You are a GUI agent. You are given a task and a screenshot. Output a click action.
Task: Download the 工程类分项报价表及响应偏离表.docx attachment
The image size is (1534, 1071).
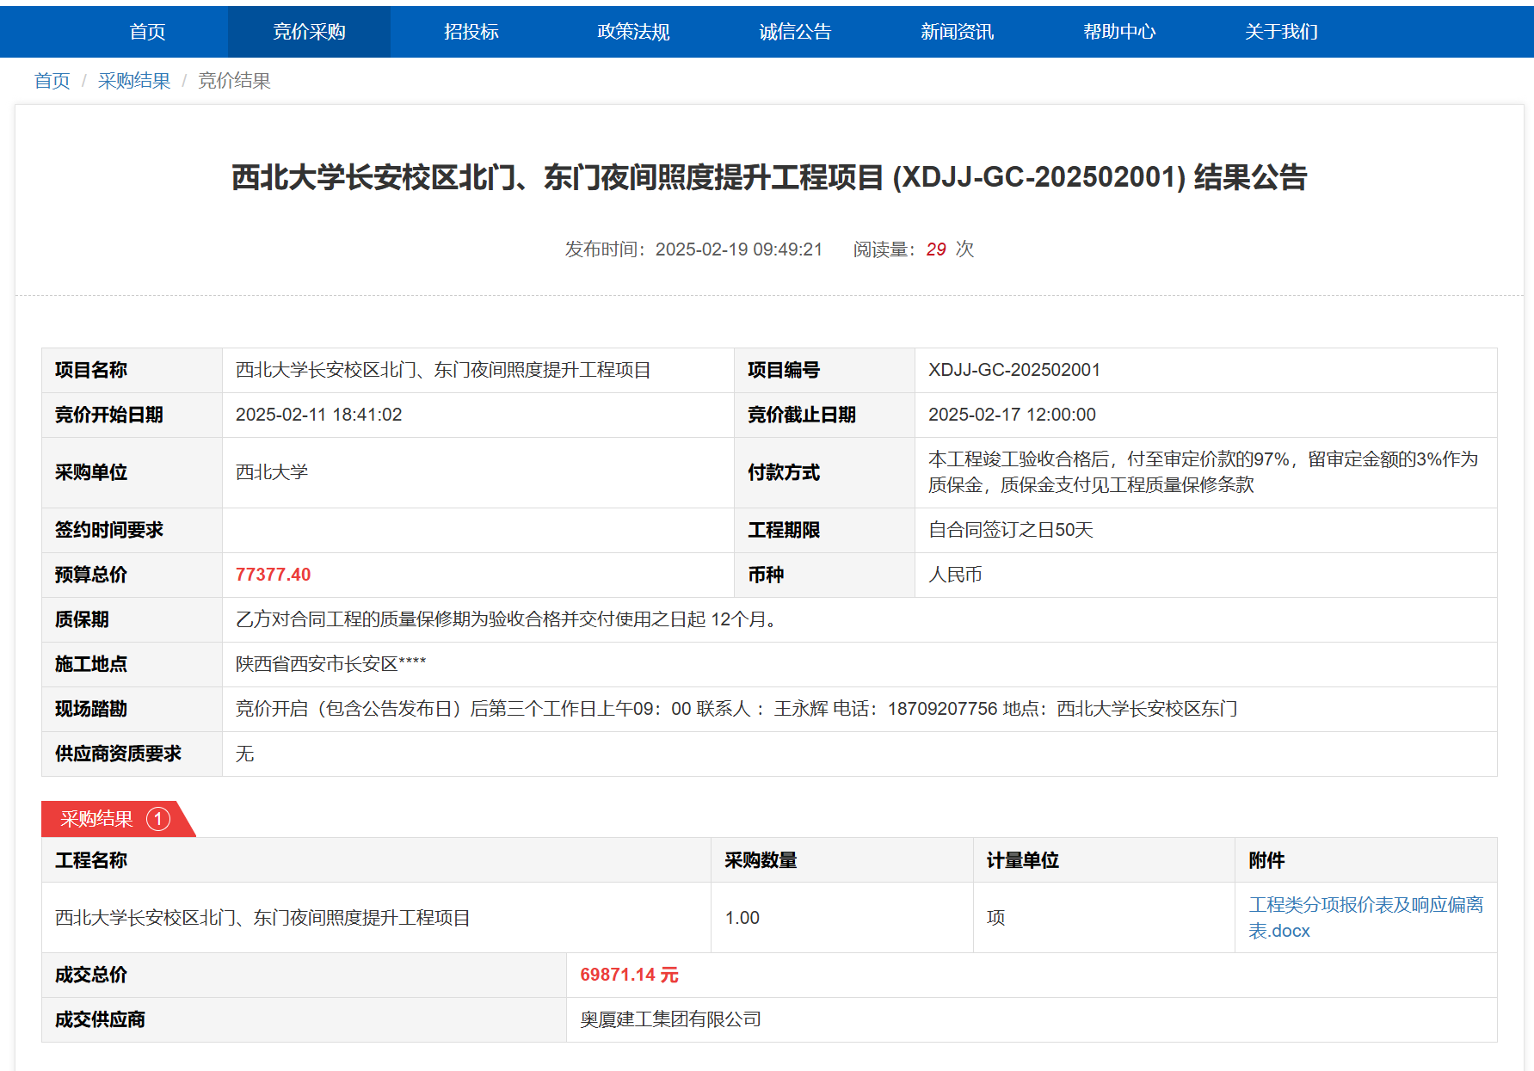(x=1365, y=917)
